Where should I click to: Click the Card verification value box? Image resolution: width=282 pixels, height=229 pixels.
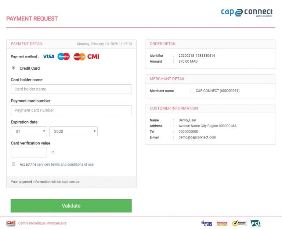(x=29, y=152)
